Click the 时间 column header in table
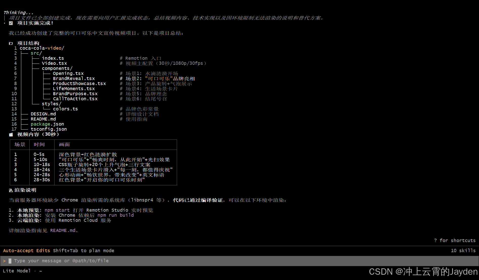Viewport: 479px width, 280px height. pos(39,145)
